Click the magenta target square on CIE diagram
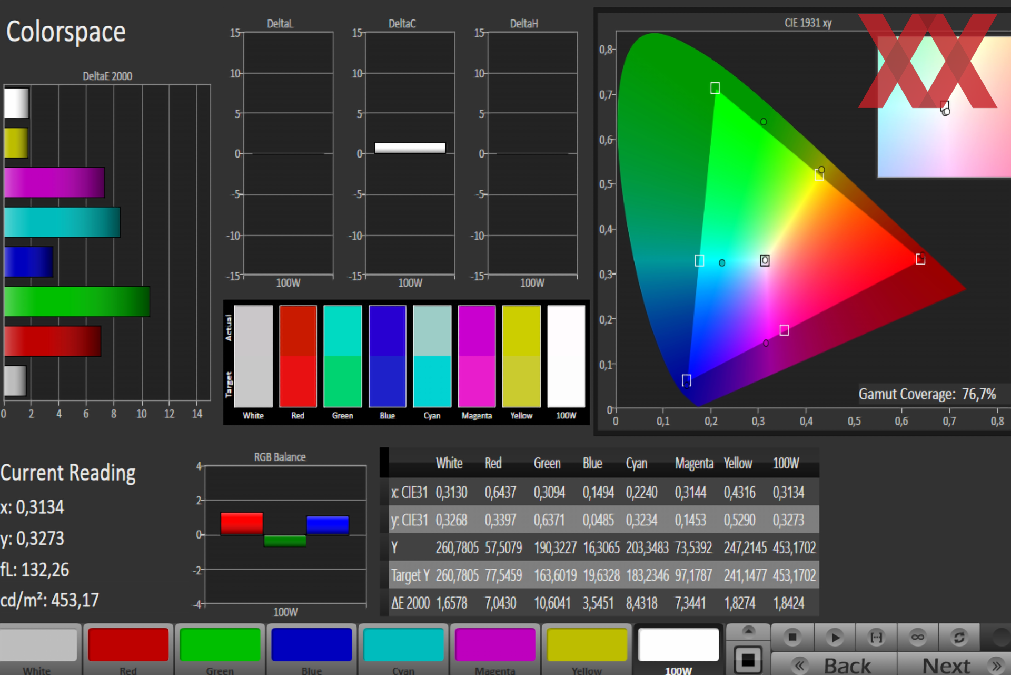 (x=784, y=330)
